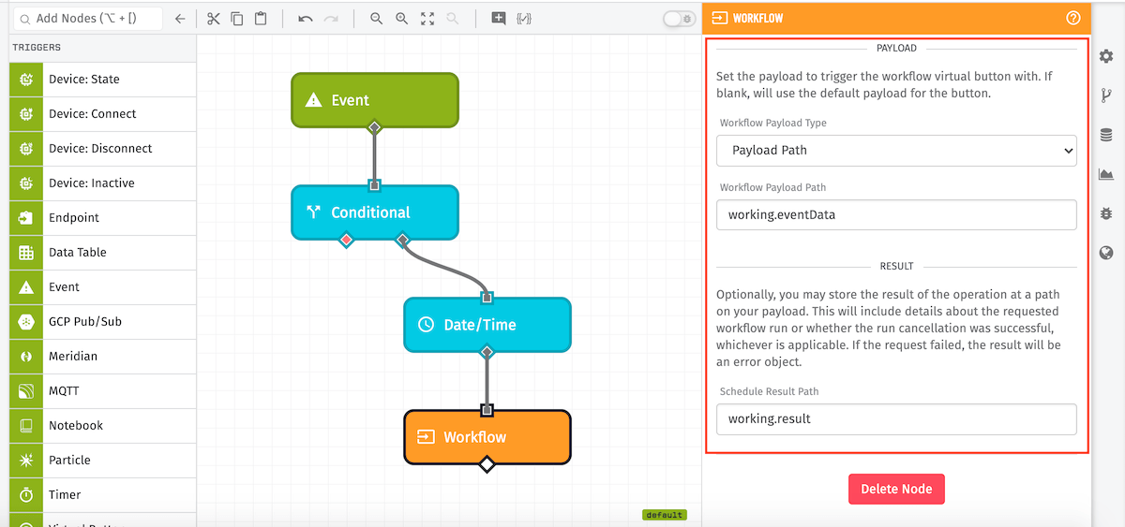The width and height of the screenshot is (1125, 527).
Task: Open the Workflow Payload Type dropdown
Action: 896,150
